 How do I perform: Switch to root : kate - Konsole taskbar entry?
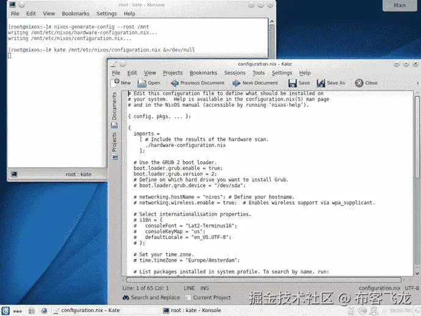(192, 311)
